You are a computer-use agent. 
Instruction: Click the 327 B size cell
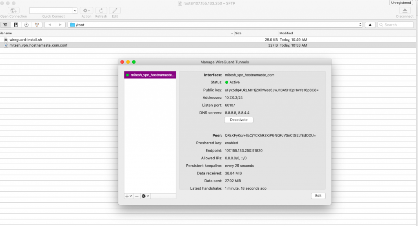tap(273, 45)
